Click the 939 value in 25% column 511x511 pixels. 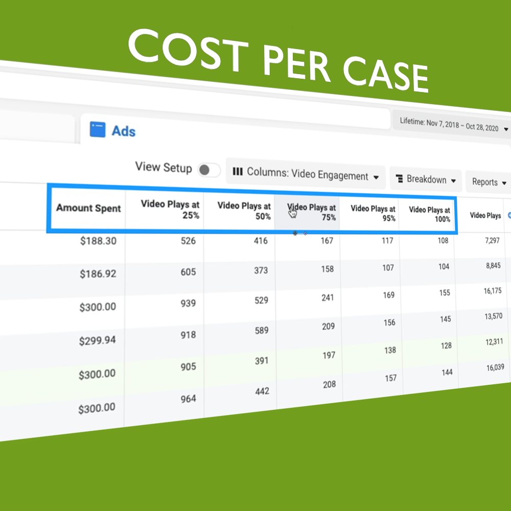(189, 303)
